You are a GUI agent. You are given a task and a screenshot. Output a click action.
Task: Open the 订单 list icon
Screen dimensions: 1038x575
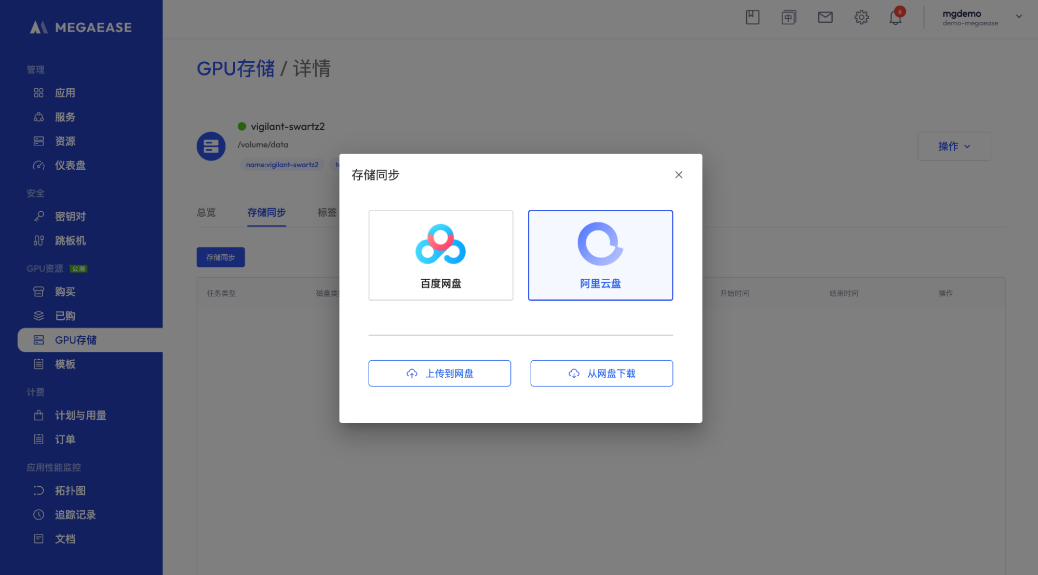coord(39,439)
